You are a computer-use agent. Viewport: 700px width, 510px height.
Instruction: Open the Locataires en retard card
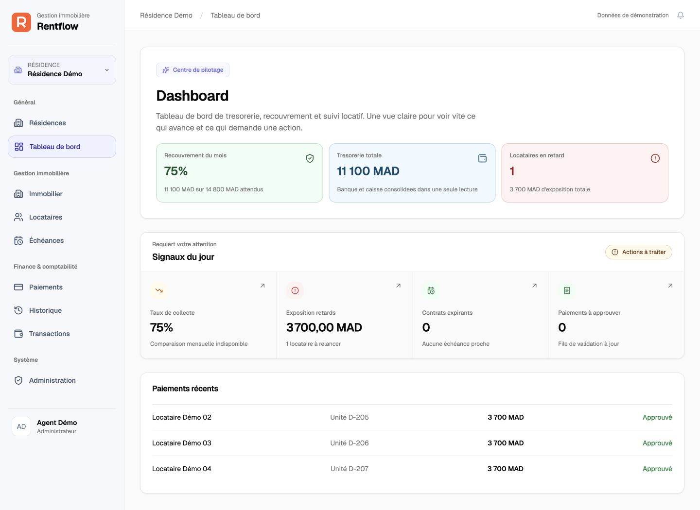tap(585, 173)
